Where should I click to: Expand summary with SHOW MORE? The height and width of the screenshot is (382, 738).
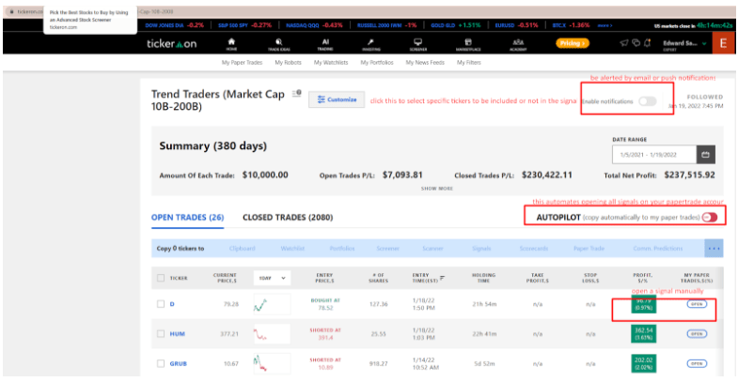437,189
